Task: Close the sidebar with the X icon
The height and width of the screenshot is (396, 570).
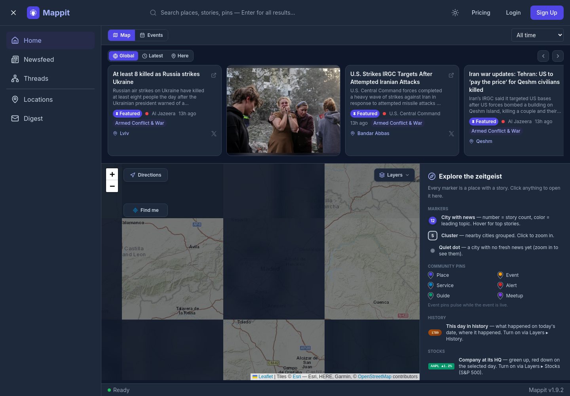Action: [13, 13]
